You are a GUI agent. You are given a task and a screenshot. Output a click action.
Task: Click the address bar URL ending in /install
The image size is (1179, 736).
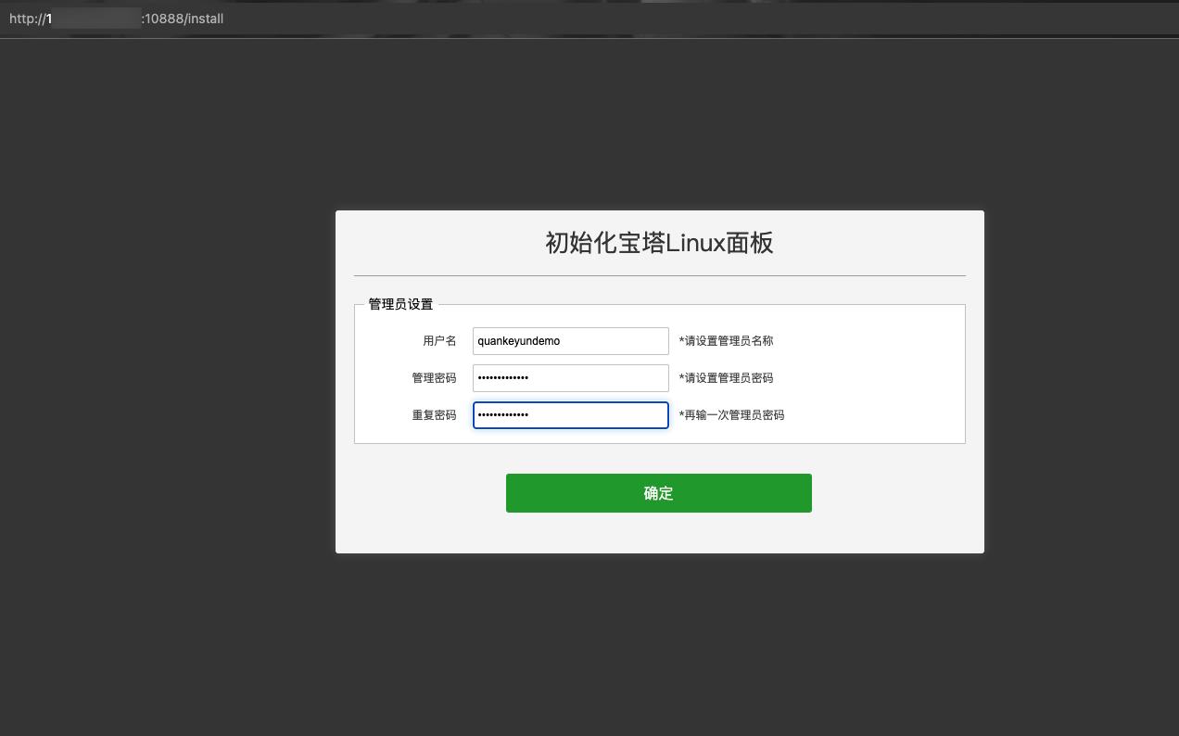pos(116,19)
